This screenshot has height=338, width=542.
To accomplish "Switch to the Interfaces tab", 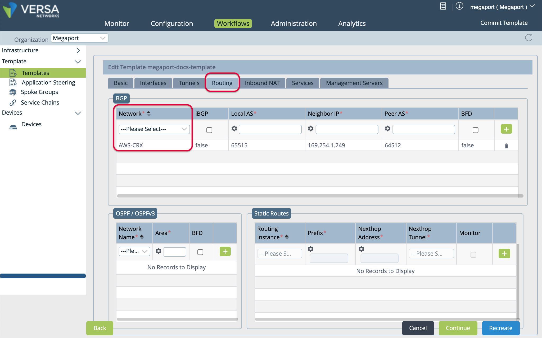I will (153, 83).
